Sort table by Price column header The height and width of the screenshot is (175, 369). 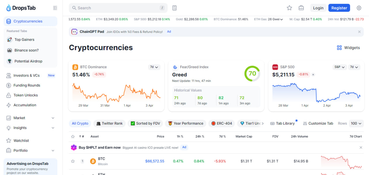(161, 136)
